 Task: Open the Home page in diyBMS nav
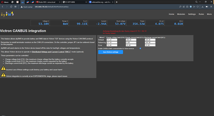[x=172, y=14]
